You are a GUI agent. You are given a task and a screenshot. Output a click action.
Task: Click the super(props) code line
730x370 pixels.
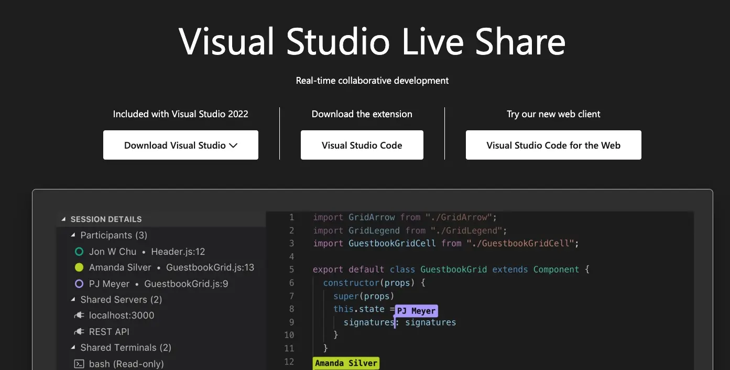tap(364, 296)
